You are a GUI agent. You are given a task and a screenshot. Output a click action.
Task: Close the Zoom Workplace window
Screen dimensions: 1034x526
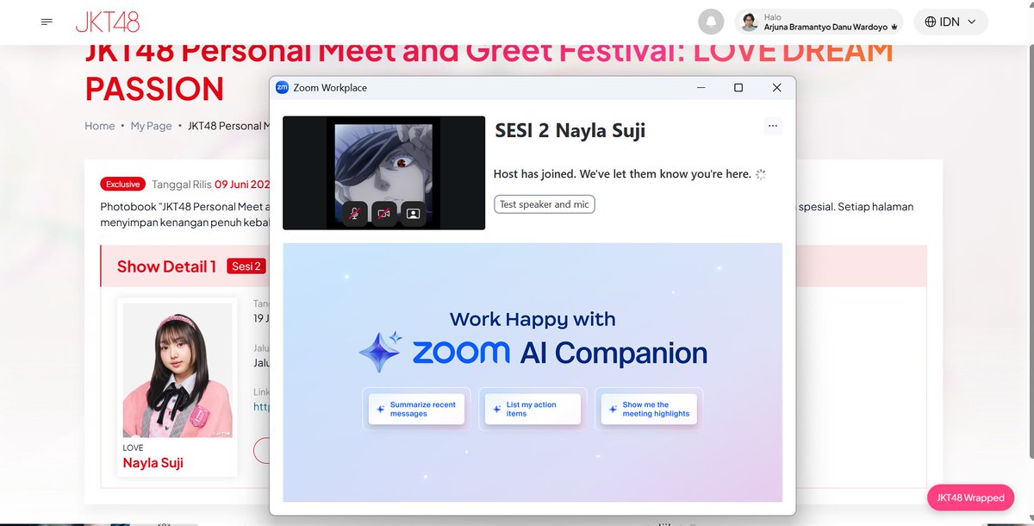(776, 88)
